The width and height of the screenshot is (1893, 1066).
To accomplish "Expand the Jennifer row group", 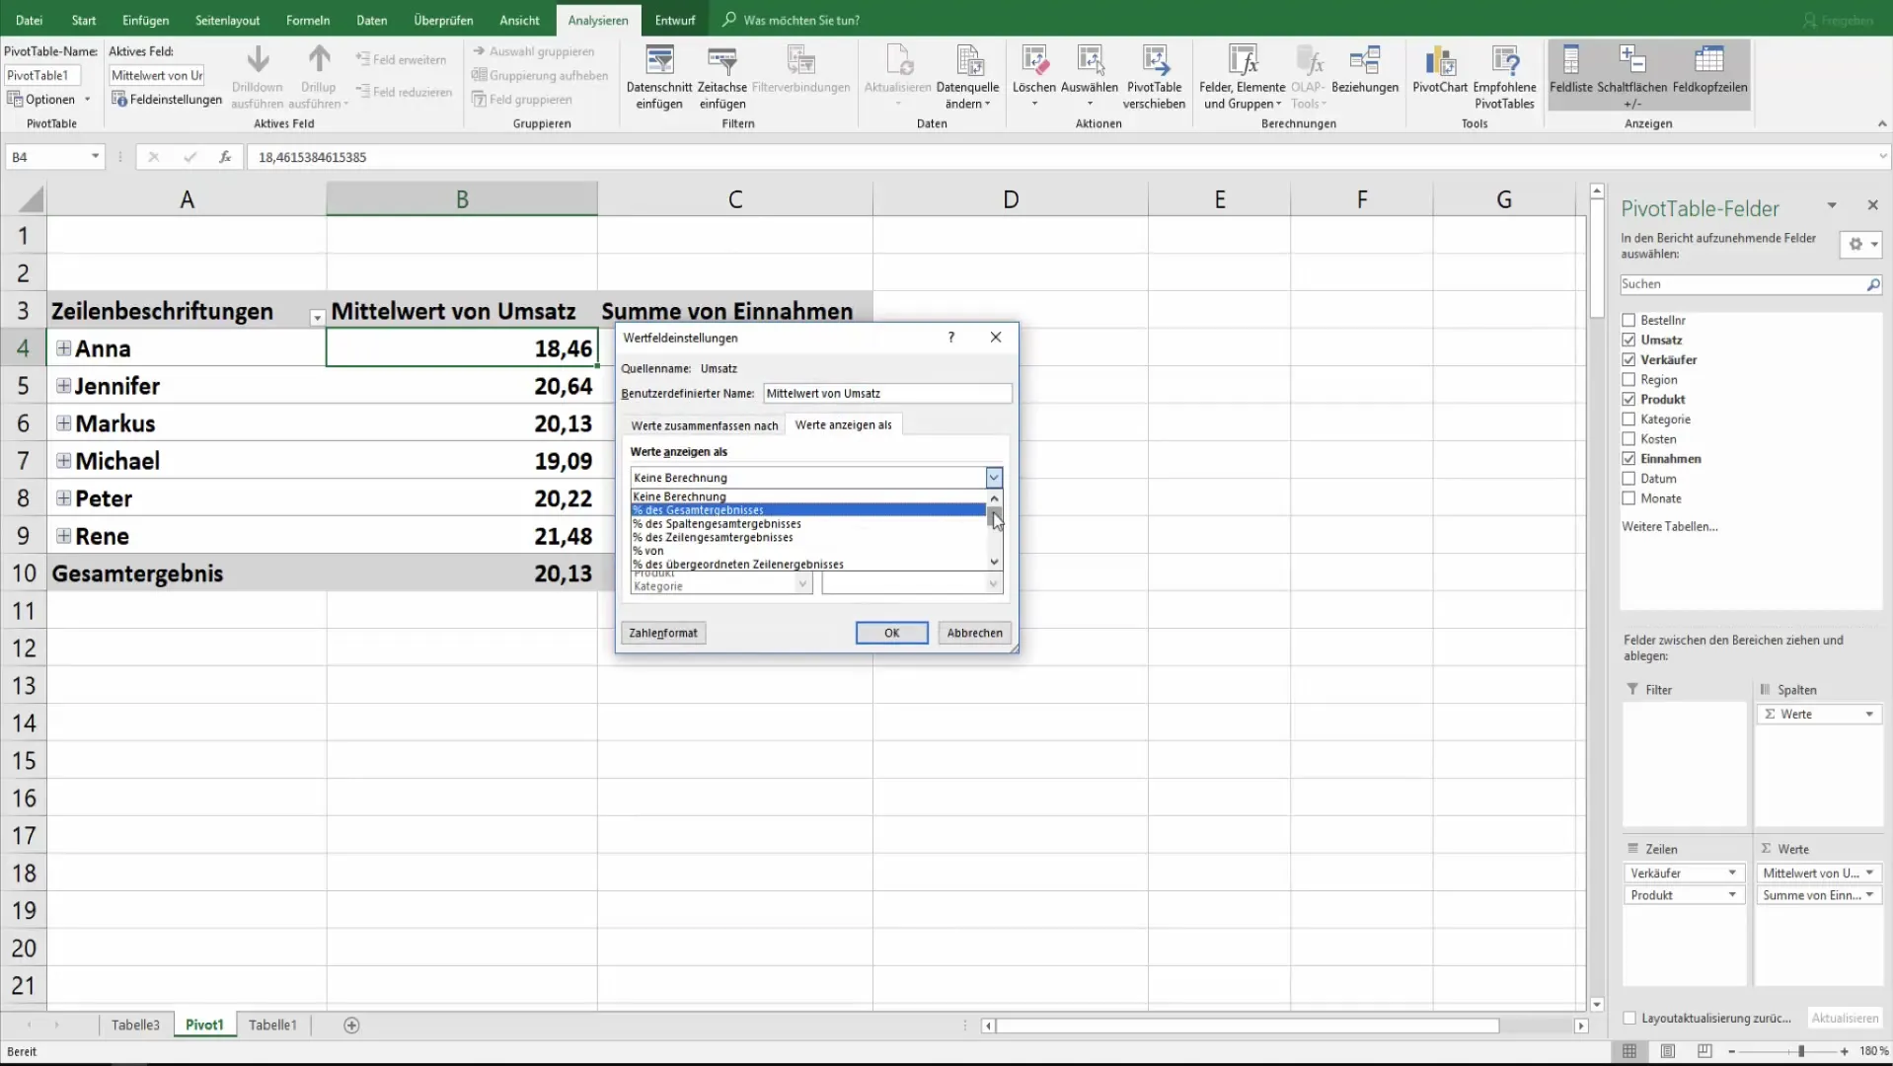I will pos(63,386).
